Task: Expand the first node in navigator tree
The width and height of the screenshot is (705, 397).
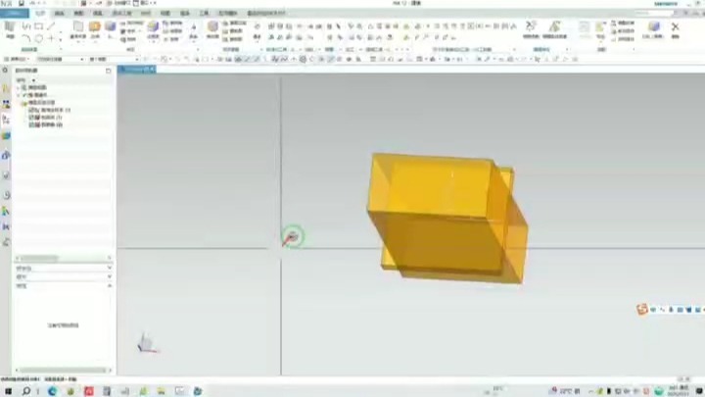Action: click(x=19, y=88)
